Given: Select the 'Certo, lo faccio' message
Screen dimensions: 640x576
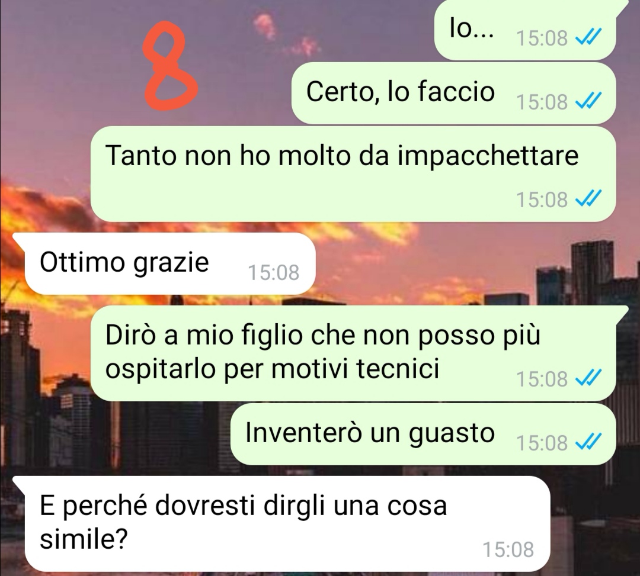Looking at the screenshot, I should (x=453, y=94).
